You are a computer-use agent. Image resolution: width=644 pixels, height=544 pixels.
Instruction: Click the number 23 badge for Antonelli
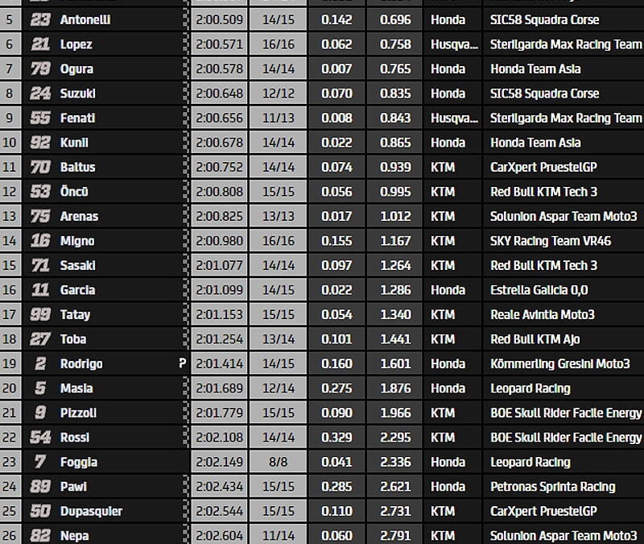coord(40,19)
